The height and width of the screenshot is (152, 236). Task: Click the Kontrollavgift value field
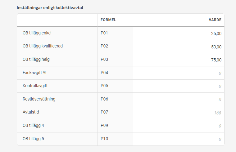[x=179, y=86]
